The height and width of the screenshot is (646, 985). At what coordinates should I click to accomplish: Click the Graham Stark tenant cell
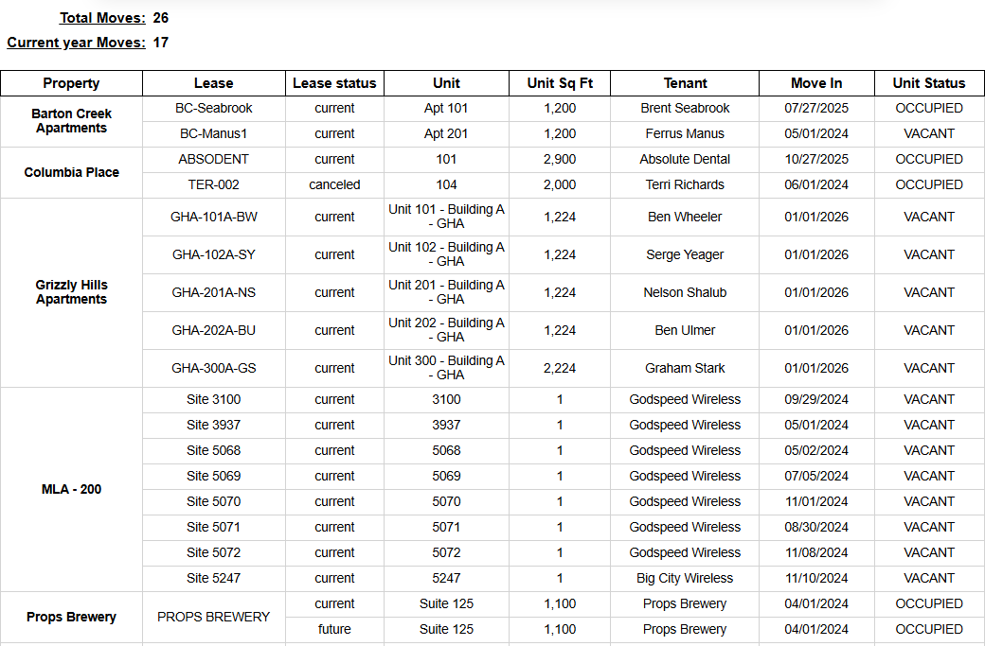(685, 368)
